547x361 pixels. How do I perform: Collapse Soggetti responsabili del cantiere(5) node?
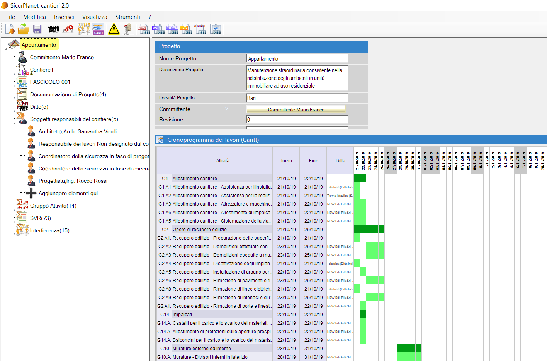[15, 123]
